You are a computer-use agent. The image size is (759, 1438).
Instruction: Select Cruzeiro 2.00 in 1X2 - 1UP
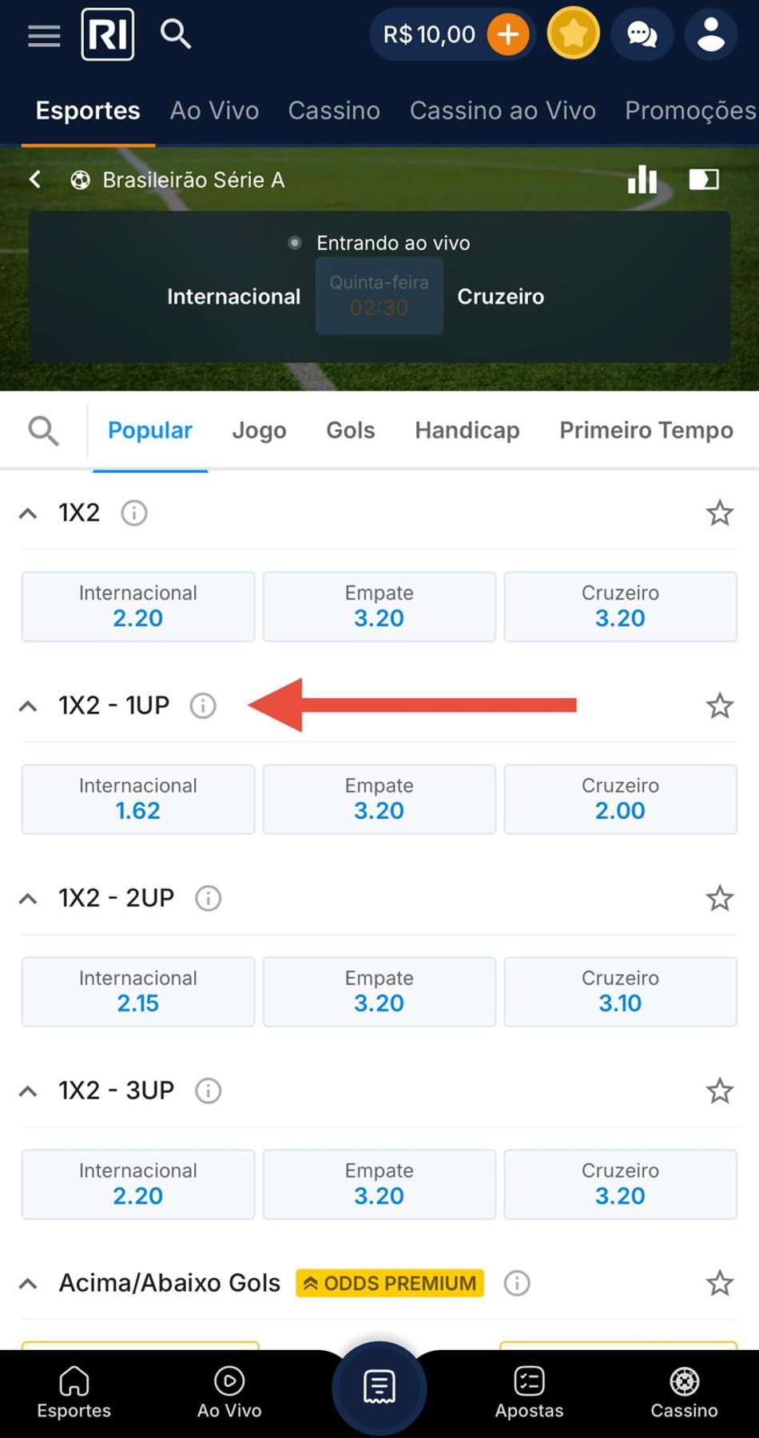pyautogui.click(x=620, y=799)
